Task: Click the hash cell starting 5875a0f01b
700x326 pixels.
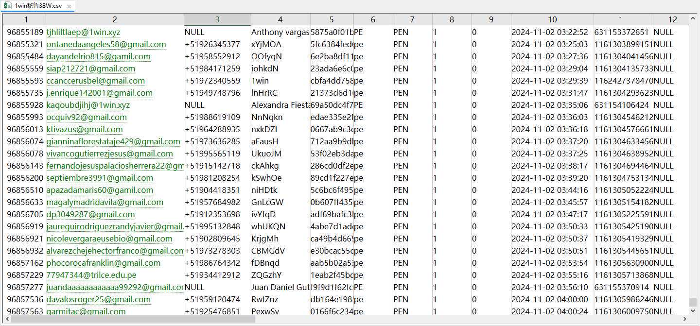Action: pos(332,32)
